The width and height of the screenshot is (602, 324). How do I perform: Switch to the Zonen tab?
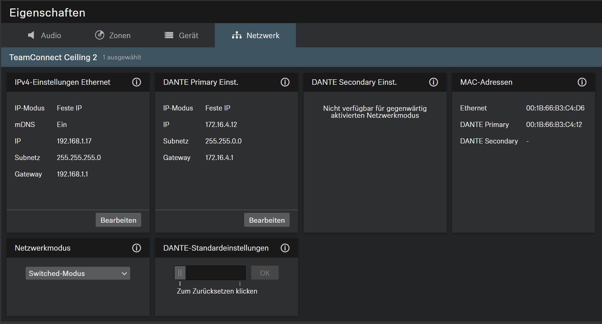(x=113, y=35)
